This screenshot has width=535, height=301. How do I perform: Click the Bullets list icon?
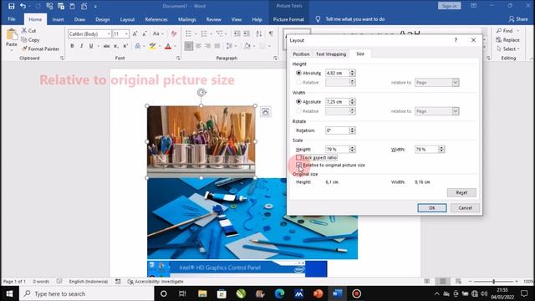[x=188, y=33]
